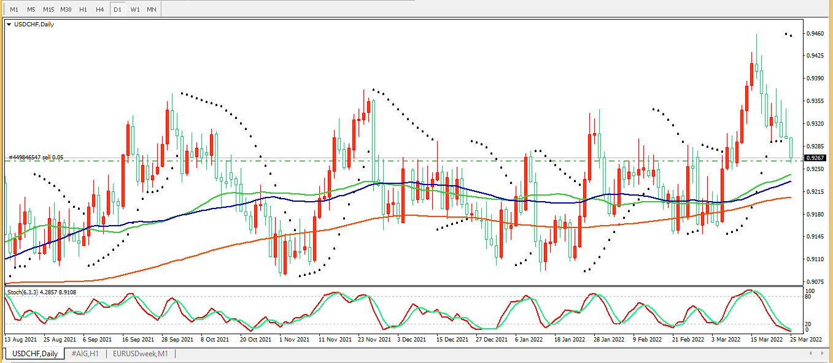Expand the USDCHF,Daily chart menu triangle

point(9,25)
